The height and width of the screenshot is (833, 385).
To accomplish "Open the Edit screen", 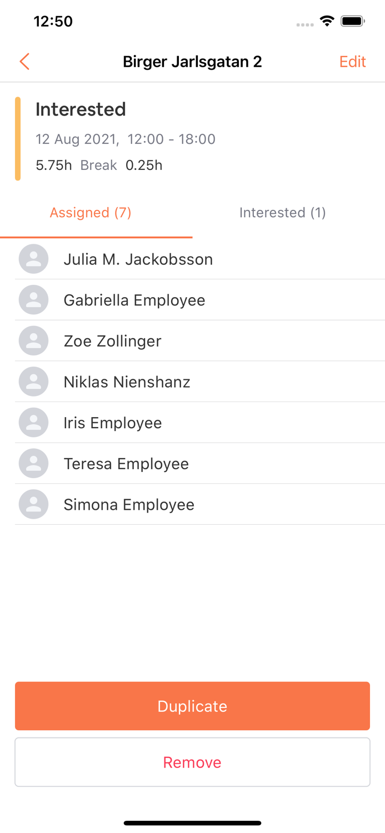I will [352, 62].
